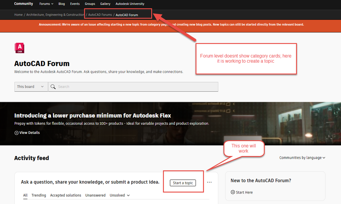
Task: Click the AutoCAD product logo icon
Action: point(19,48)
